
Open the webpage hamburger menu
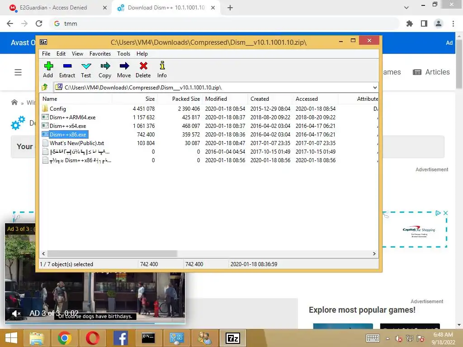click(x=18, y=72)
